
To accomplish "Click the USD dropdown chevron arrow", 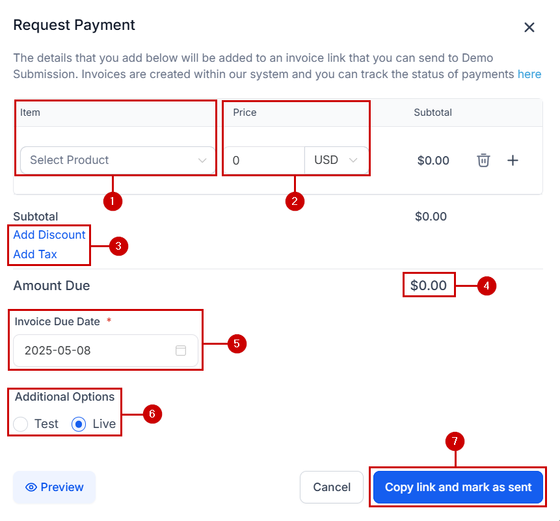I will click(353, 160).
